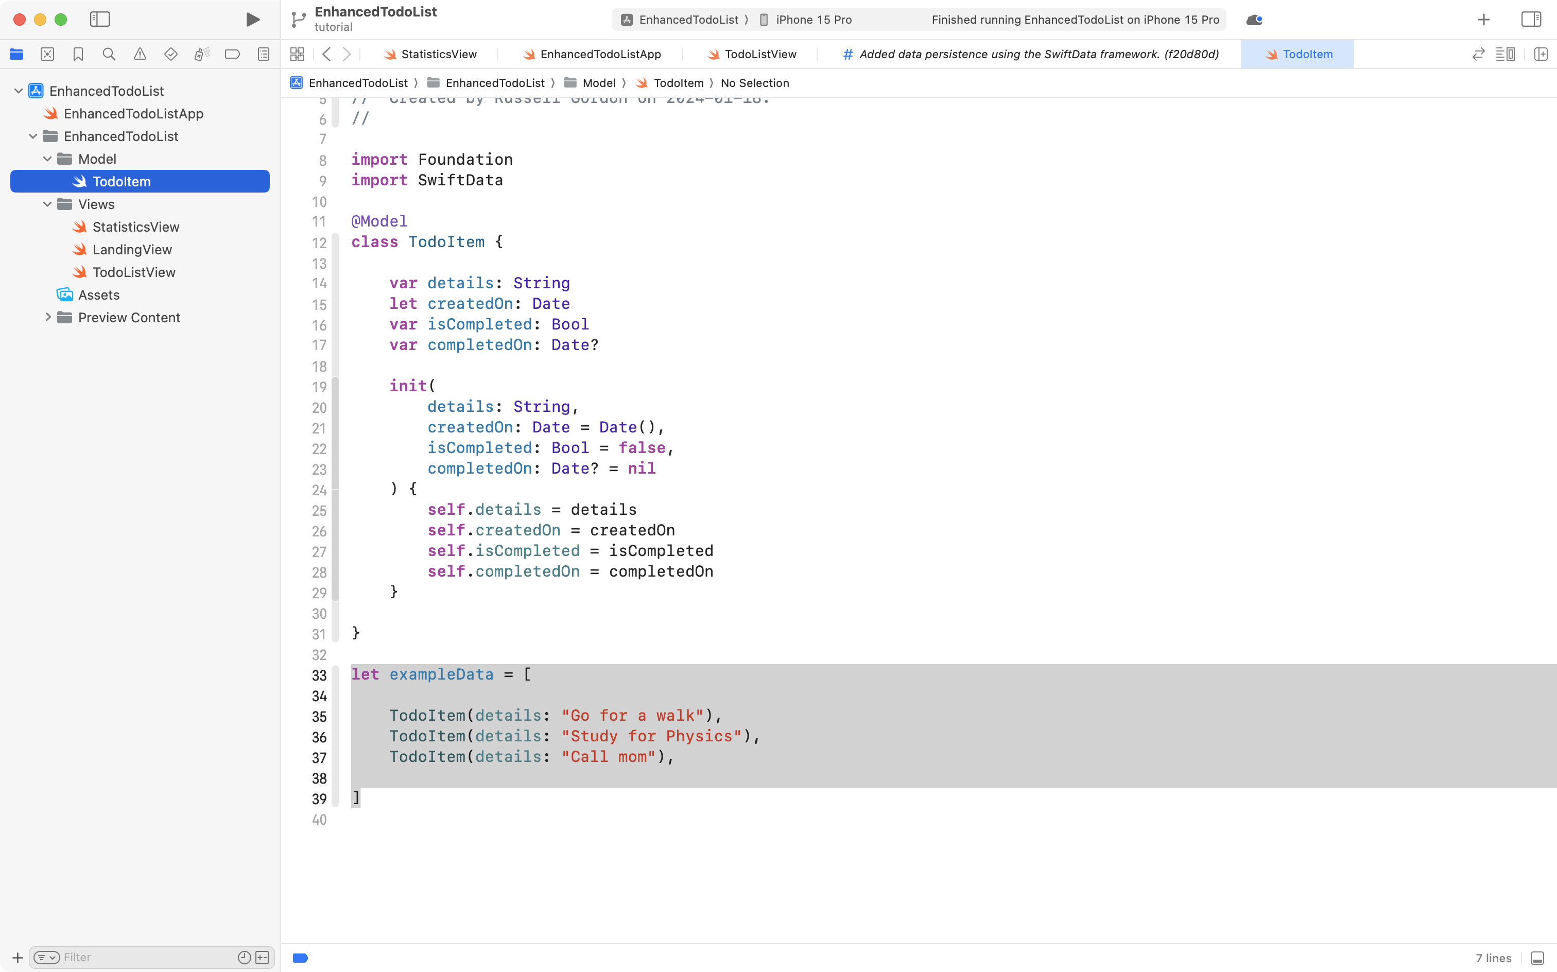
Task: Open the iPhone 15 Pro run destination
Action: tap(812, 19)
